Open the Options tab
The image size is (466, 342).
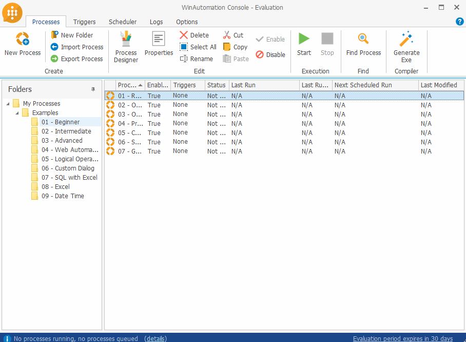187,22
